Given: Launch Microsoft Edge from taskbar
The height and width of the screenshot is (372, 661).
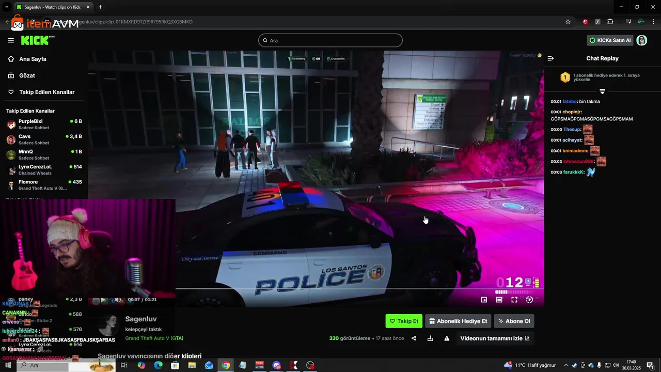Looking at the screenshot, I should click(158, 365).
